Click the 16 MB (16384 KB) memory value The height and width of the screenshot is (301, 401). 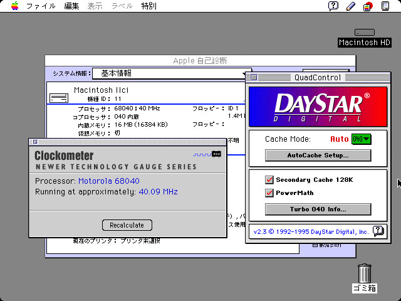pos(141,125)
